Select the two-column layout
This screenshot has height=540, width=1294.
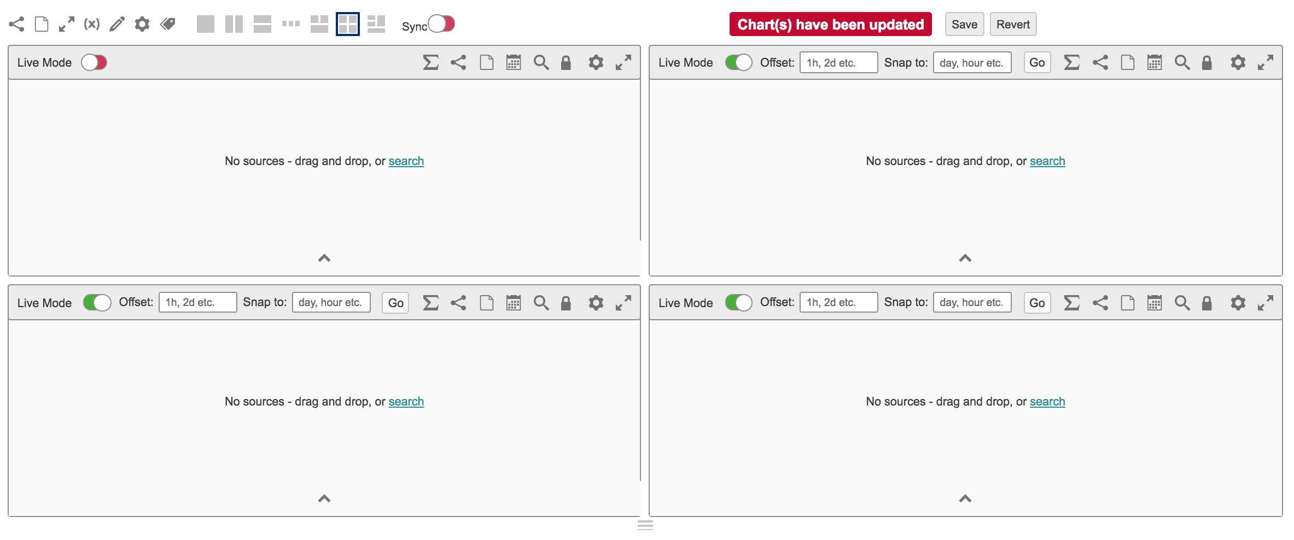(234, 24)
